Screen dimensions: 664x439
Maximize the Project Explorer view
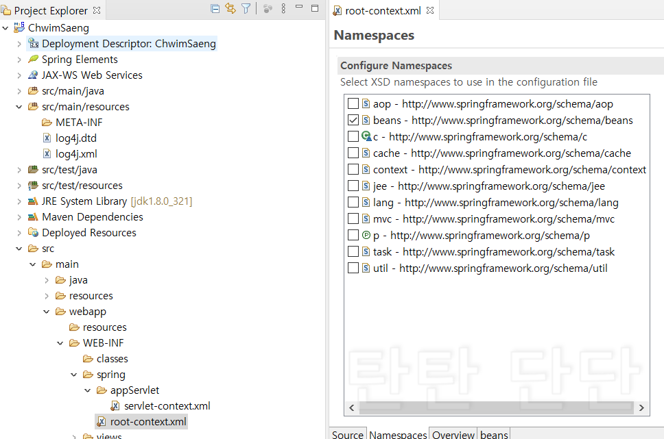coord(315,8)
